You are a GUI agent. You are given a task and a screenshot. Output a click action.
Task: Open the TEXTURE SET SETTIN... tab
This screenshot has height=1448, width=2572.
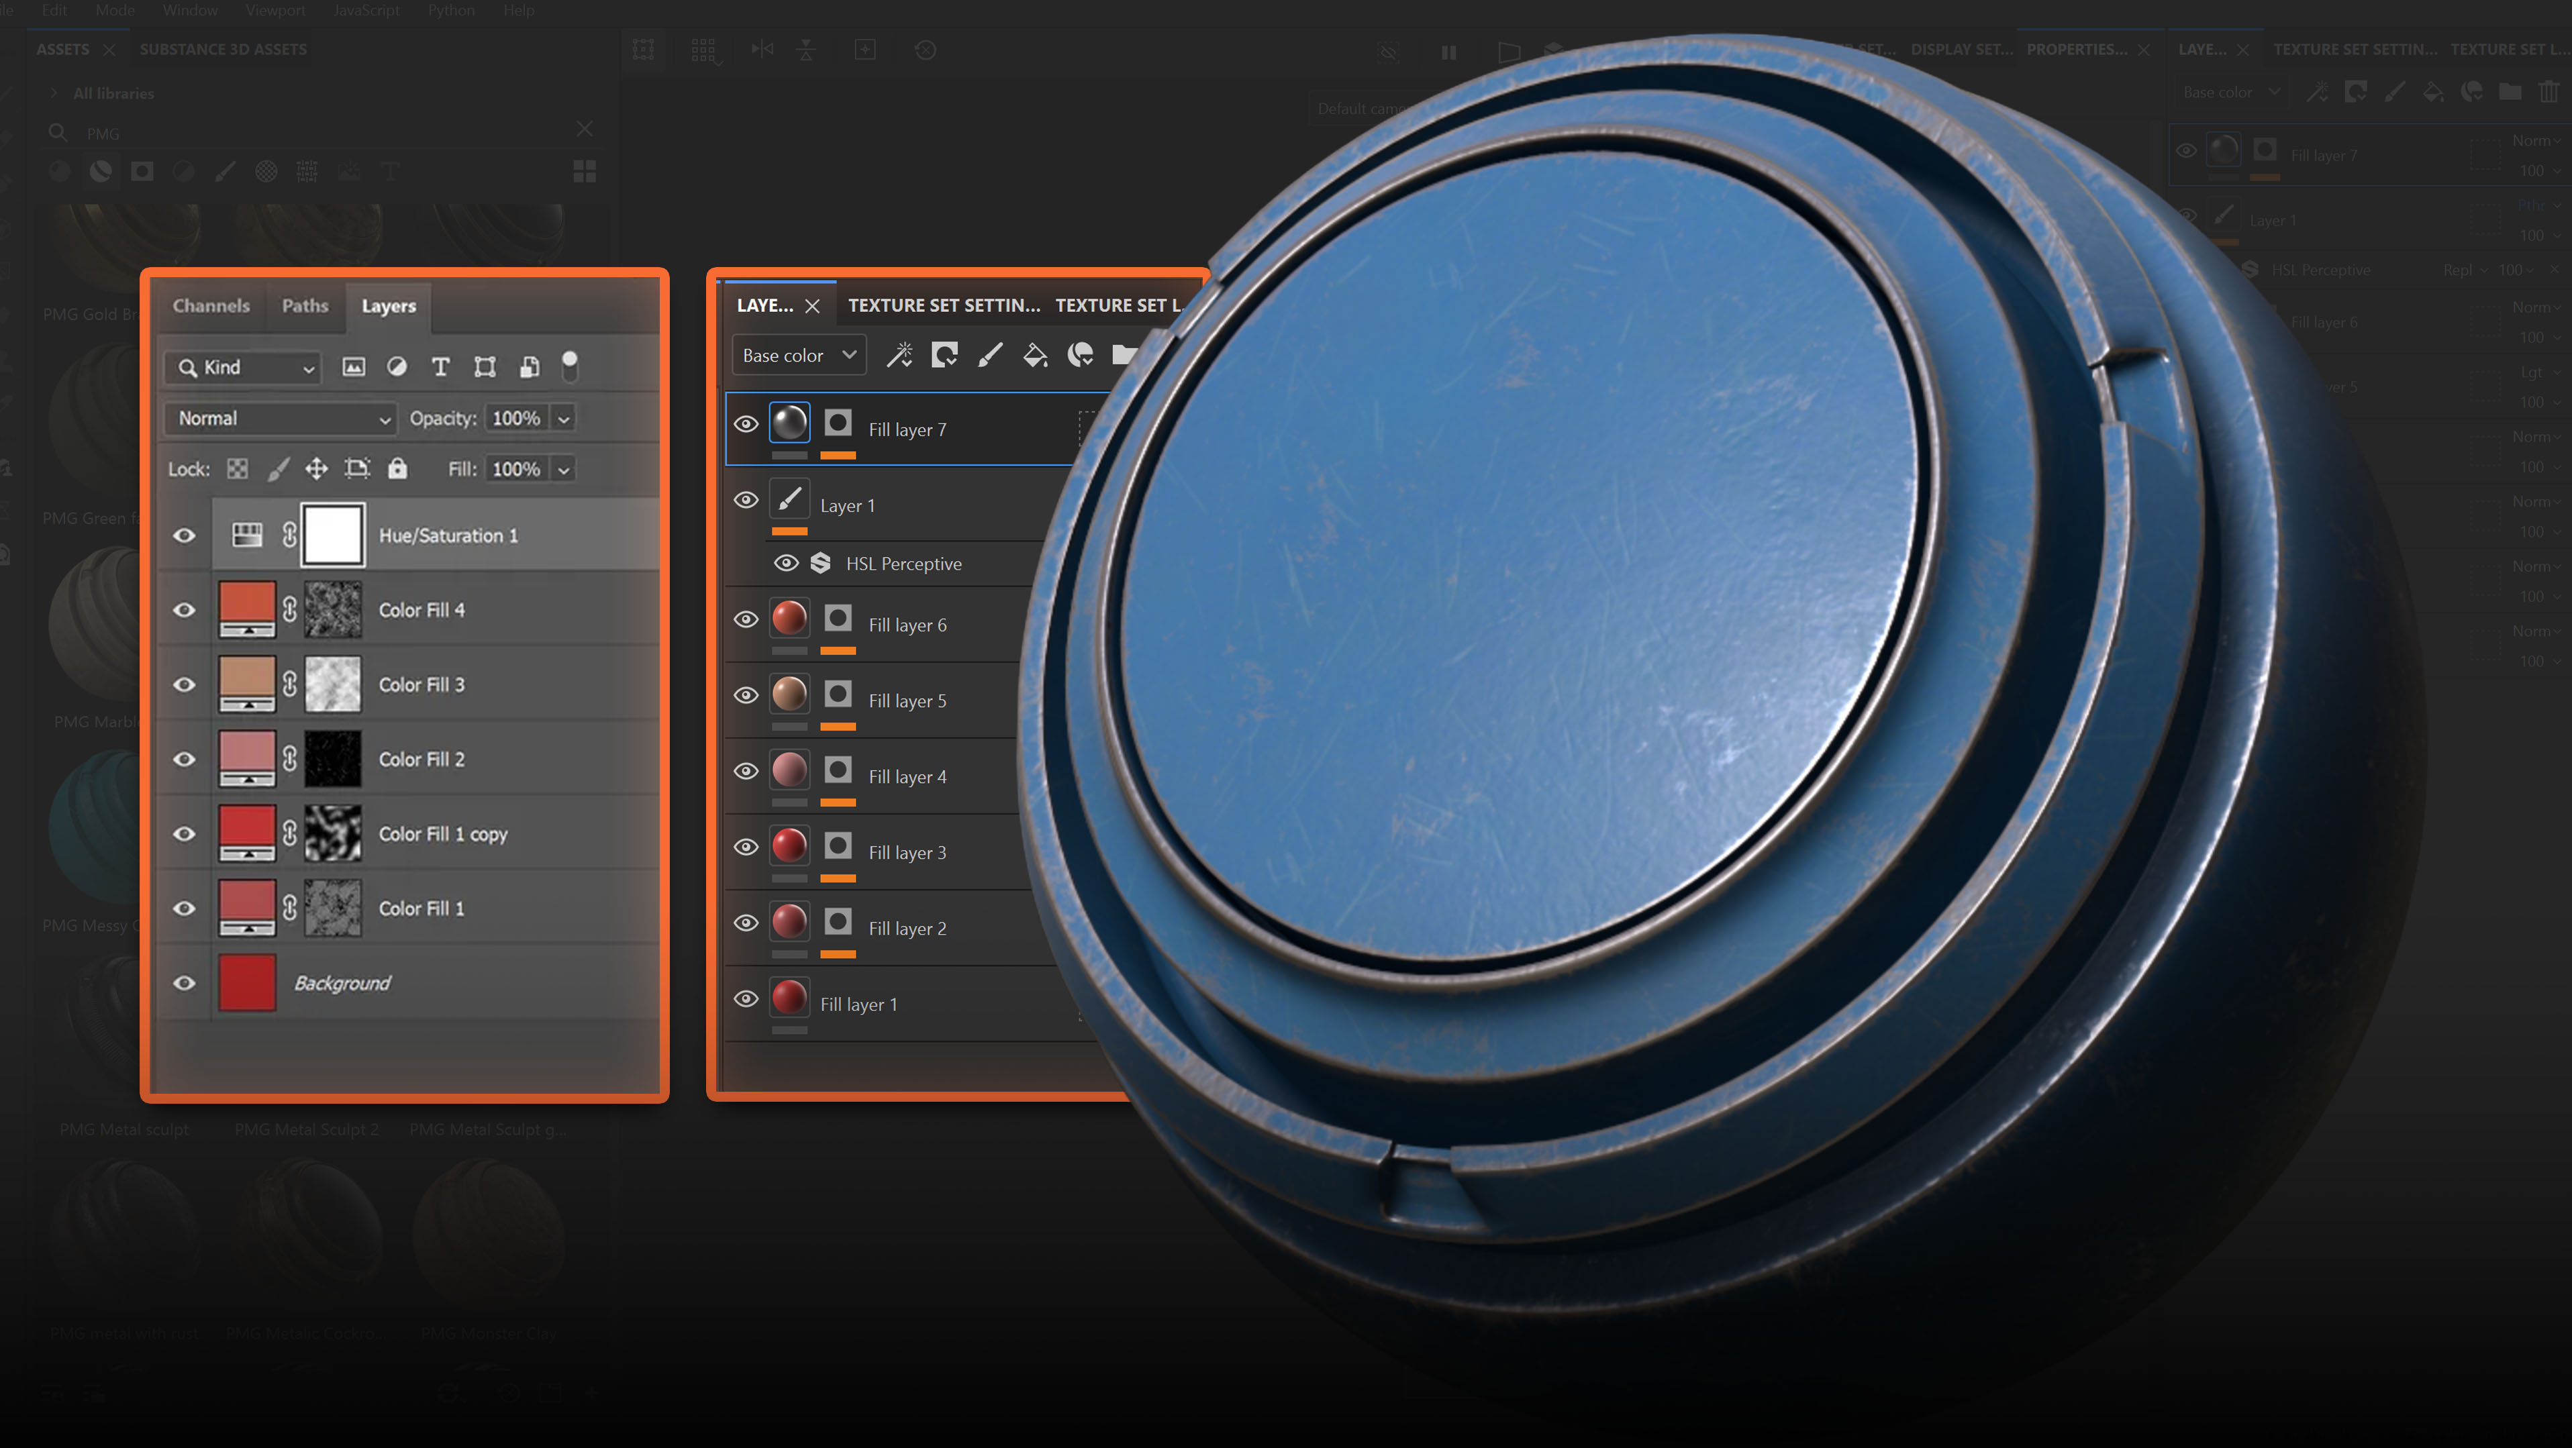coord(944,305)
